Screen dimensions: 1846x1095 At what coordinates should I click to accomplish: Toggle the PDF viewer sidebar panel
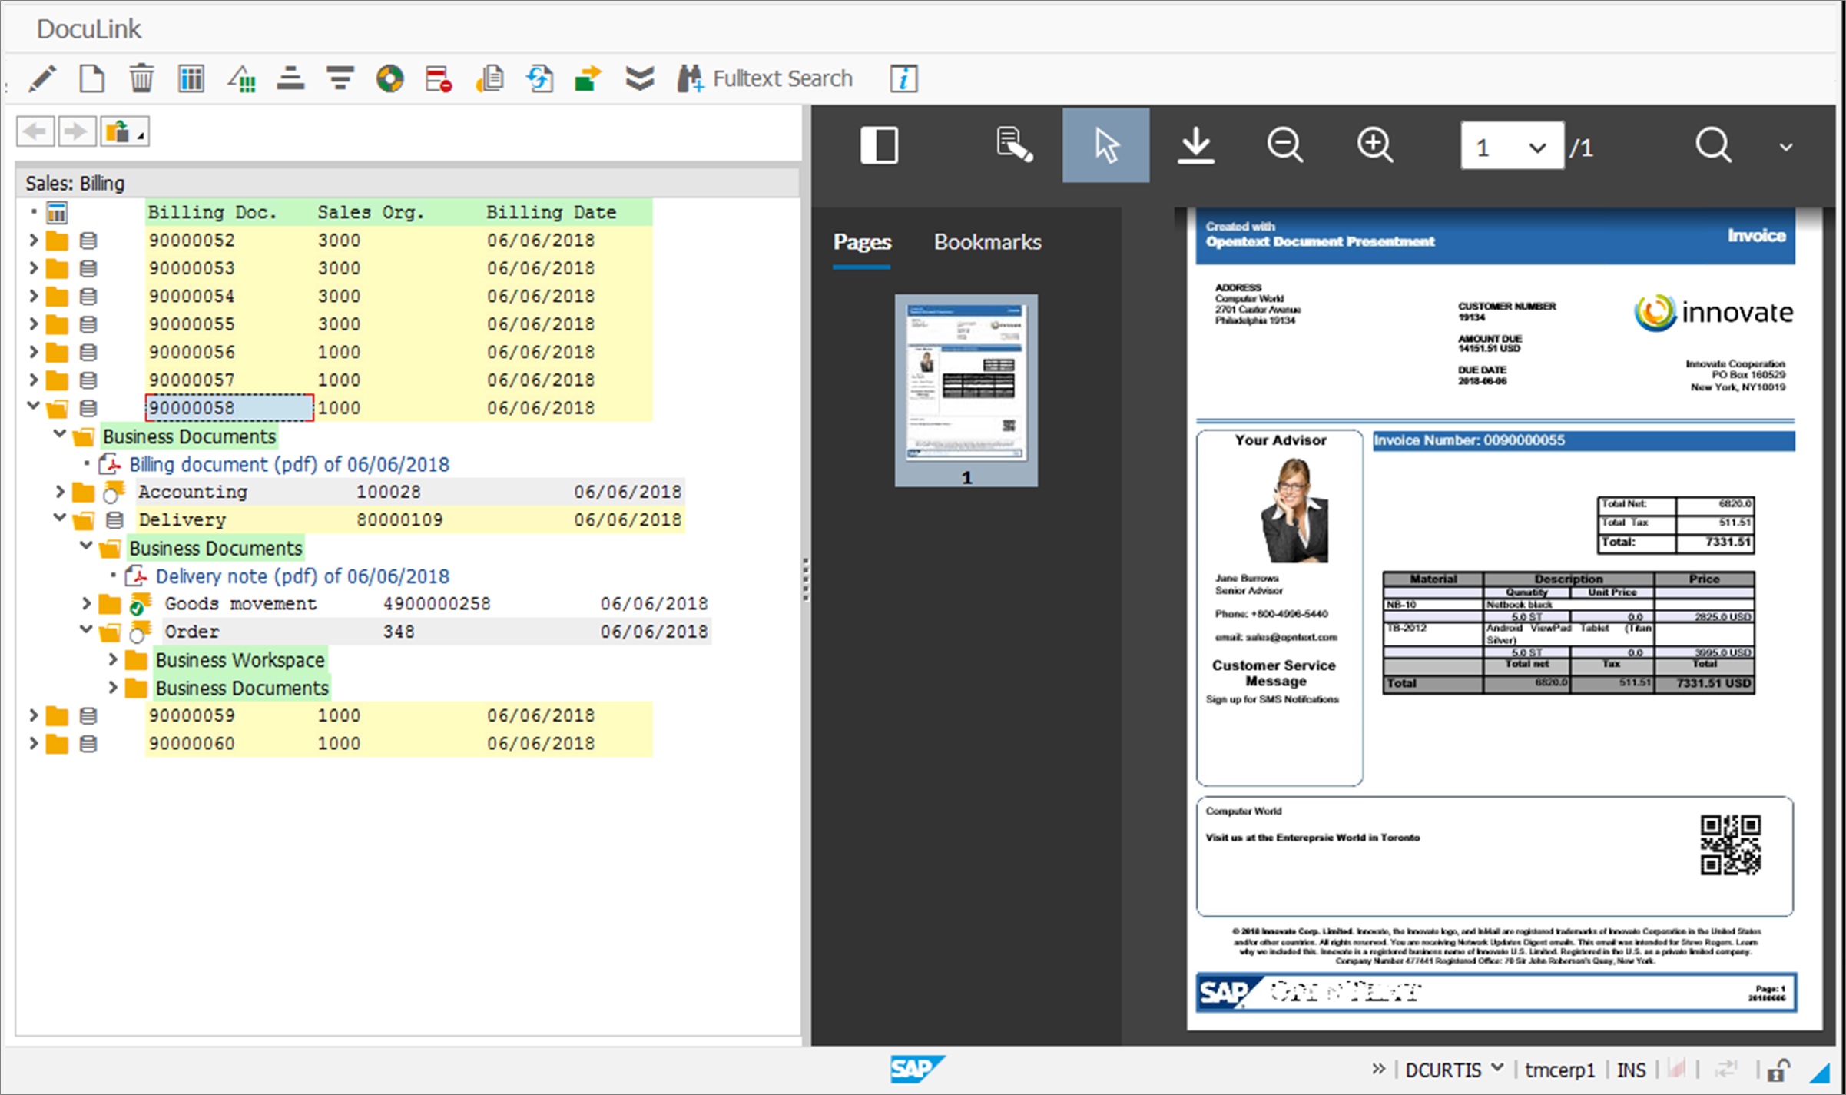(879, 145)
